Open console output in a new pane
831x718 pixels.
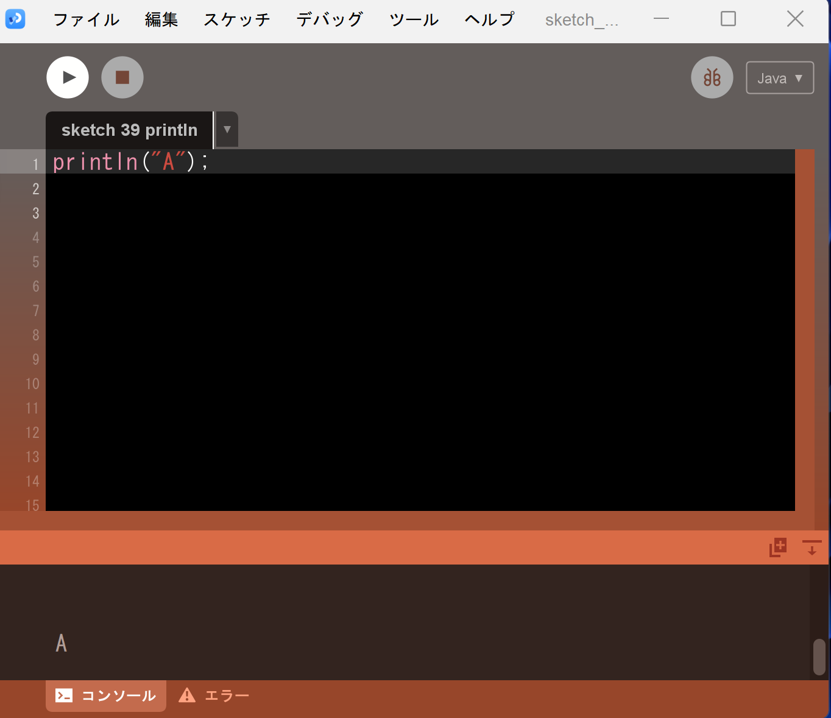coord(777,547)
